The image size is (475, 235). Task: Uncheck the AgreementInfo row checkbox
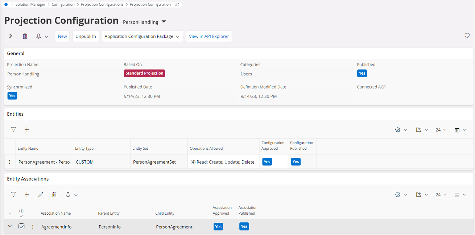pyautogui.click(x=21, y=227)
